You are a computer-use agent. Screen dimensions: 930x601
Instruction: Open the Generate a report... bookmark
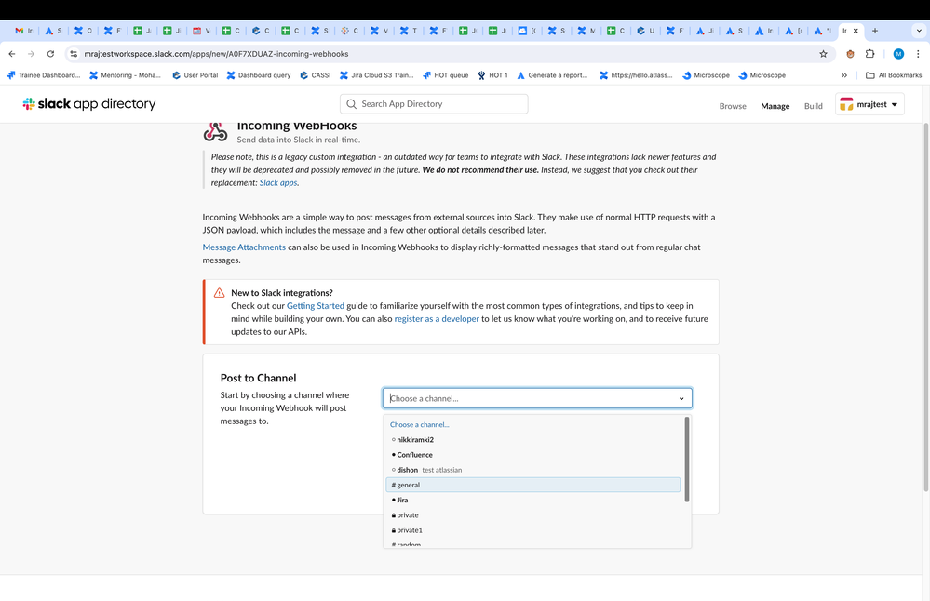pyautogui.click(x=552, y=75)
